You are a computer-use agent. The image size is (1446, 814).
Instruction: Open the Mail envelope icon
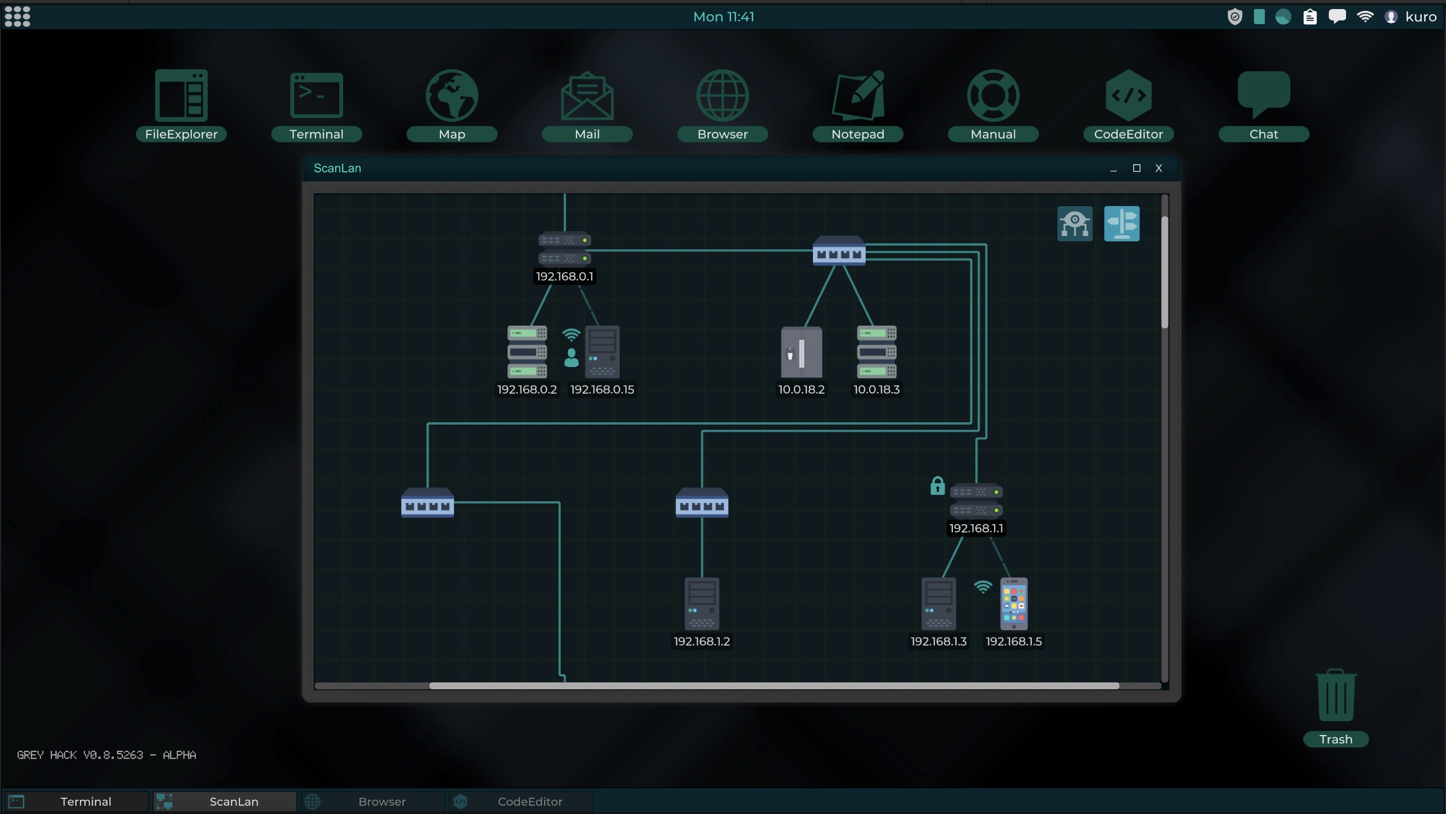click(586, 96)
